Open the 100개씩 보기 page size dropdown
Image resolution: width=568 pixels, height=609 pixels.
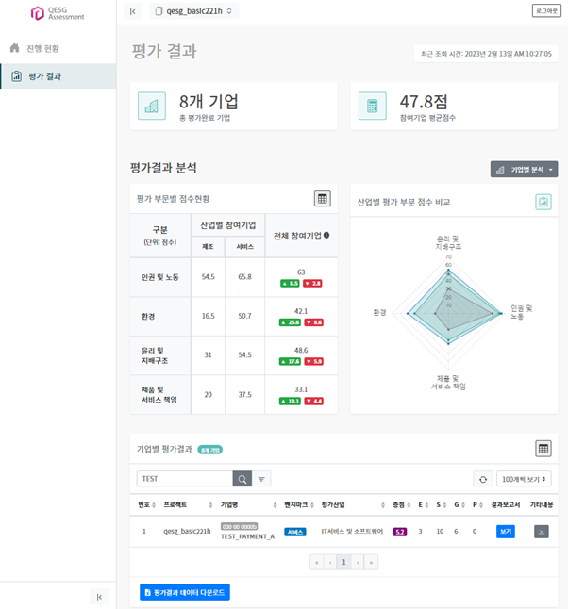coord(524,479)
